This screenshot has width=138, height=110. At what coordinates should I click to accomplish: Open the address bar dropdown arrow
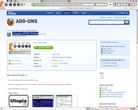[106, 5]
